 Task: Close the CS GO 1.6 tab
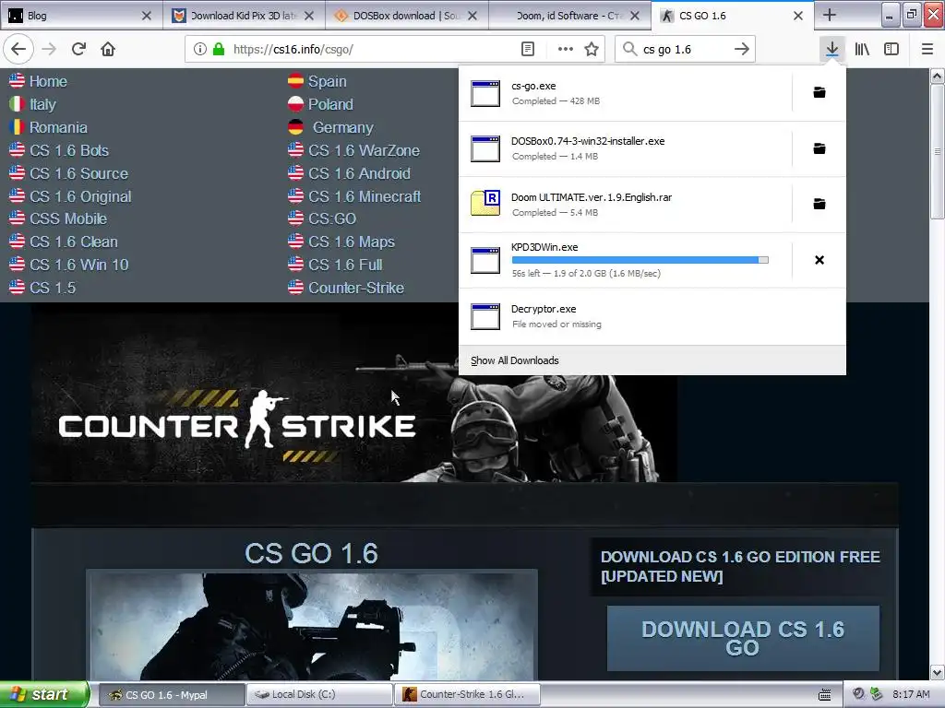pos(798,16)
